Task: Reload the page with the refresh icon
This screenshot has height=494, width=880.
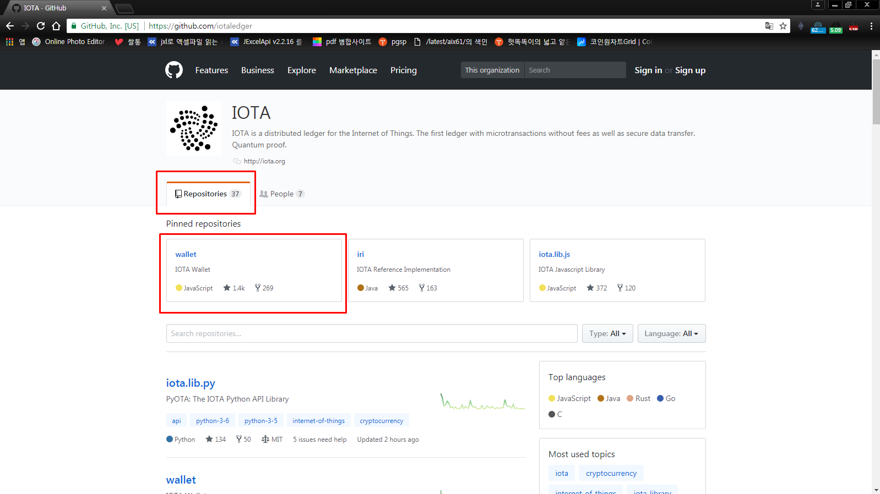Action: [41, 26]
